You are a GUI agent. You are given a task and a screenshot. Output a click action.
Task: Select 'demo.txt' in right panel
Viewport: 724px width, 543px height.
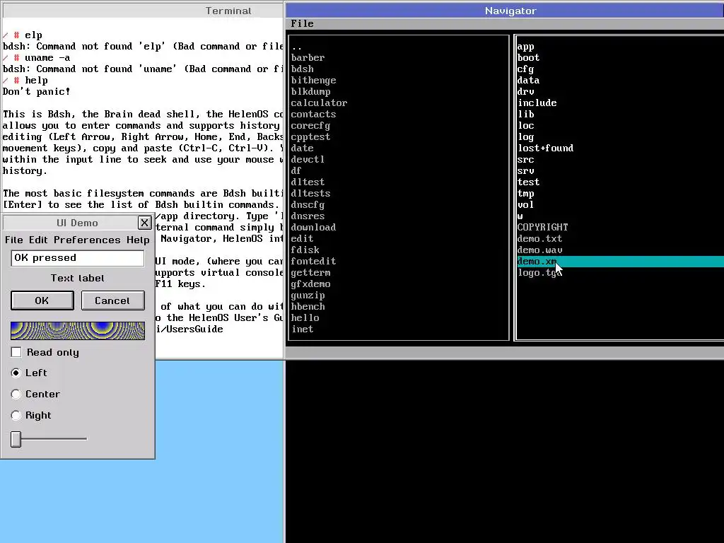pos(620,239)
